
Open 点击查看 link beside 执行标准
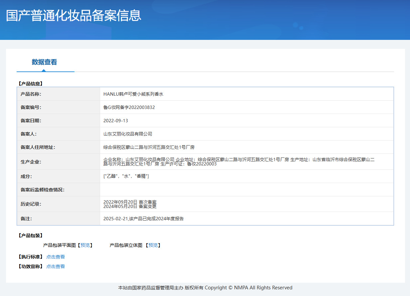pyautogui.click(x=56, y=257)
